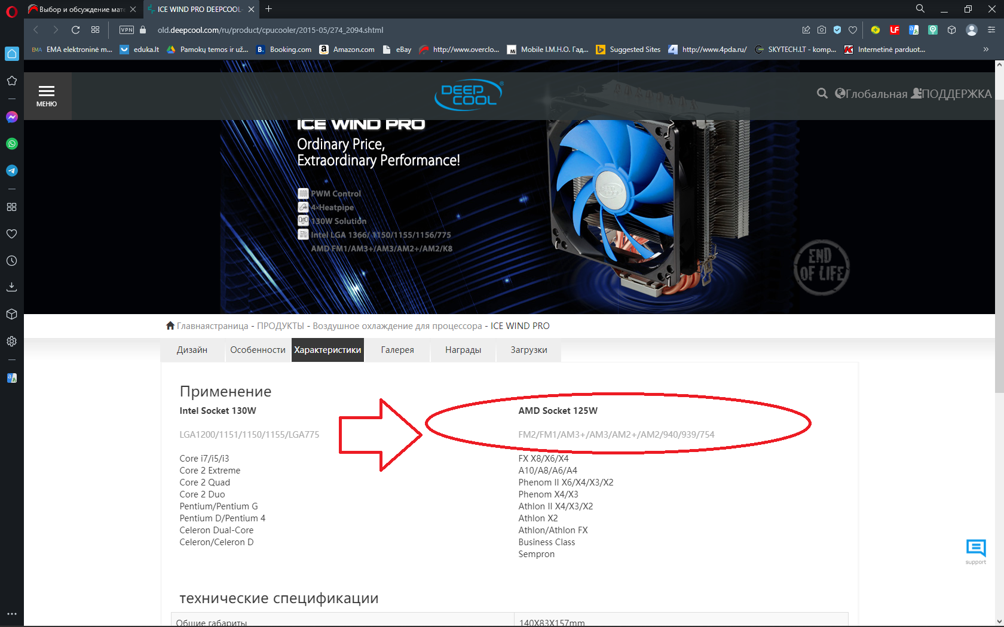Screen dimensions: 1004x627
Task: Open Telegram in the sidebar
Action: click(x=12, y=171)
